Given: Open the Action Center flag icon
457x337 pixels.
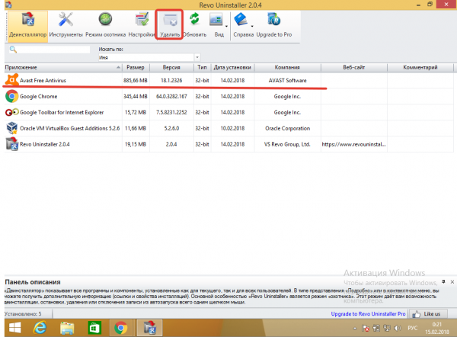Looking at the screenshot, I should pos(366,329).
